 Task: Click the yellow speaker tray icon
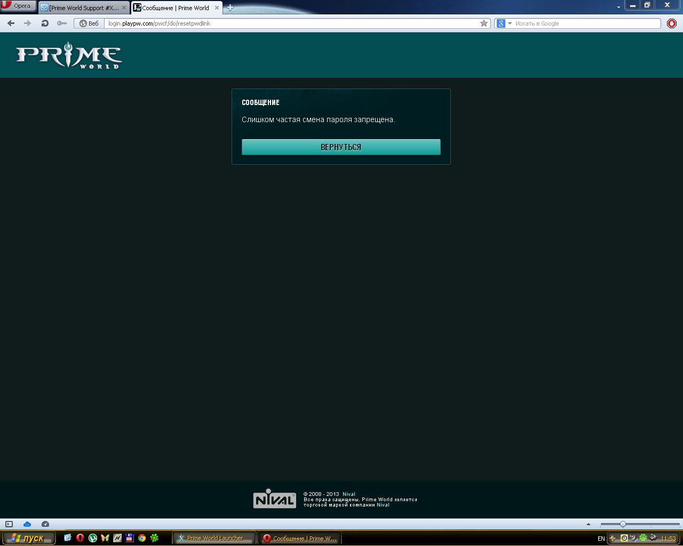624,538
